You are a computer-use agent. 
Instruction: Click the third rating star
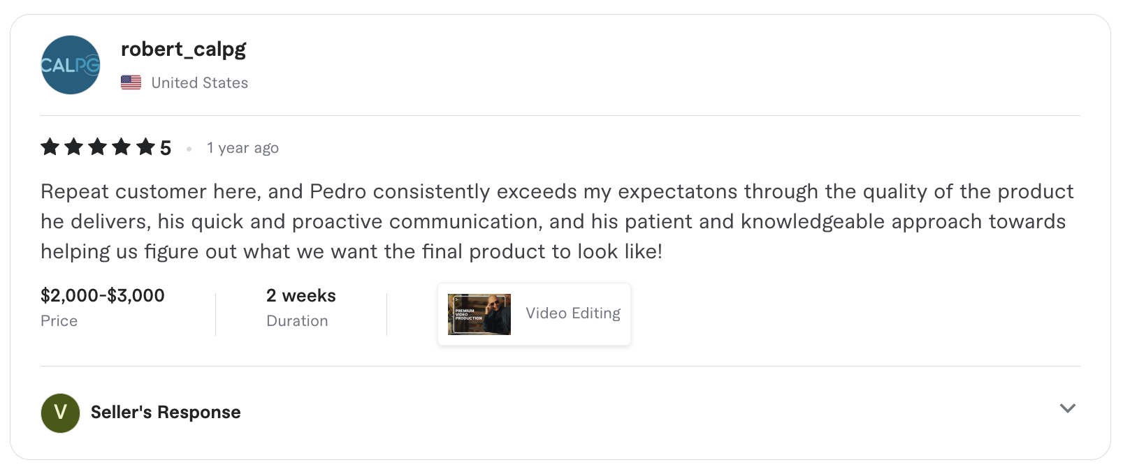(x=98, y=147)
